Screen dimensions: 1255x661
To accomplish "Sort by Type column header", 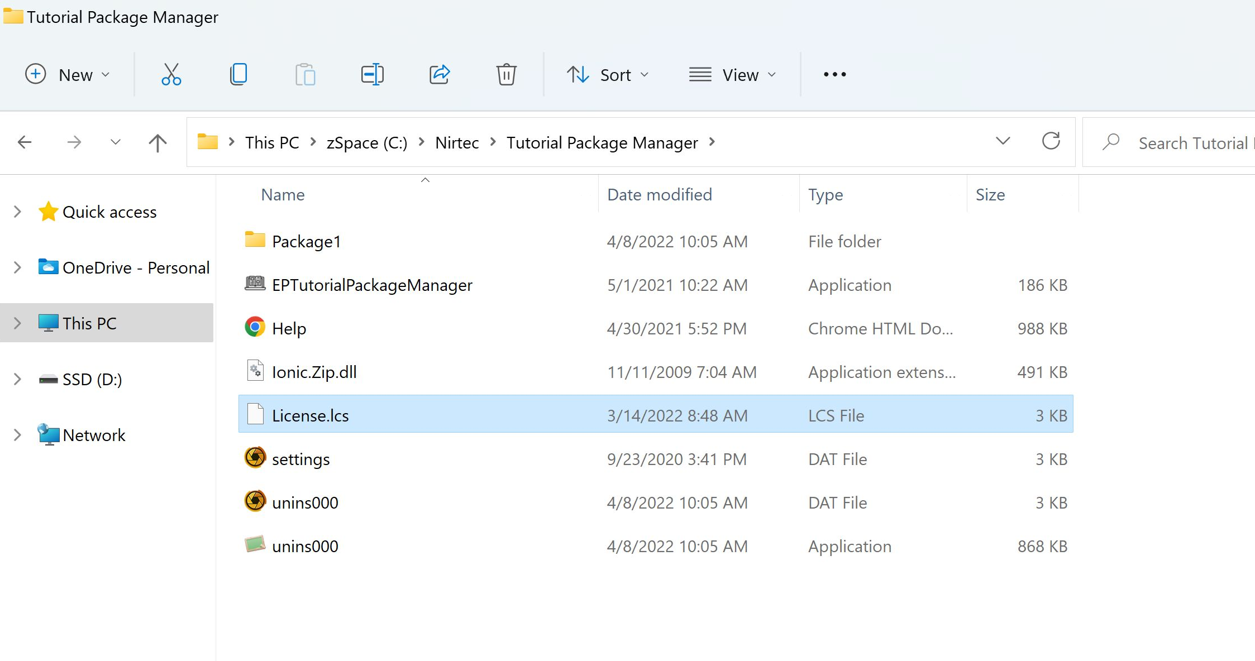I will click(x=825, y=195).
